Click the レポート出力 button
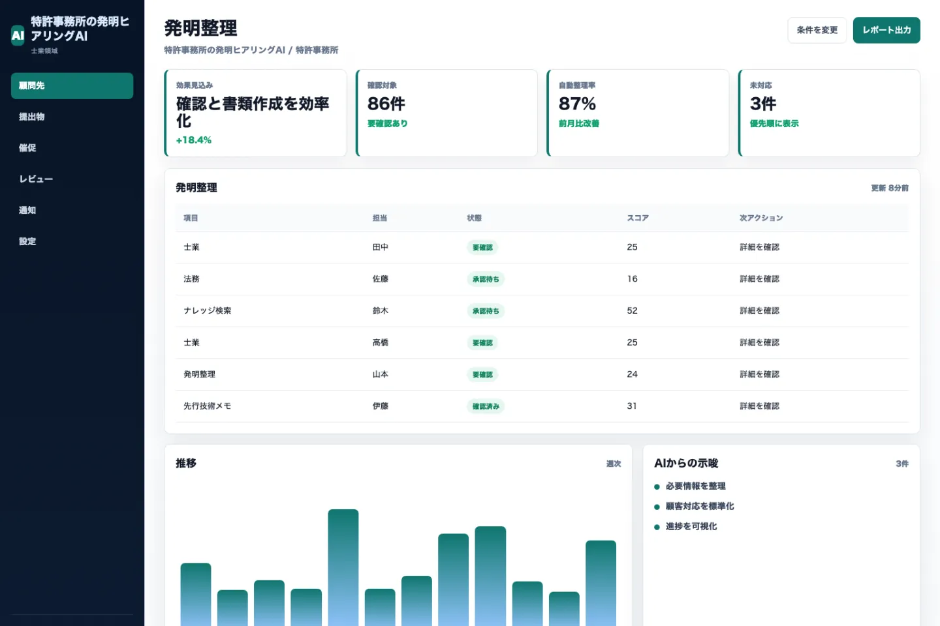The height and width of the screenshot is (626, 940). click(886, 30)
